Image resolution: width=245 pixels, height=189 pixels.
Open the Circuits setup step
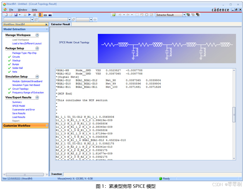coord(16,57)
